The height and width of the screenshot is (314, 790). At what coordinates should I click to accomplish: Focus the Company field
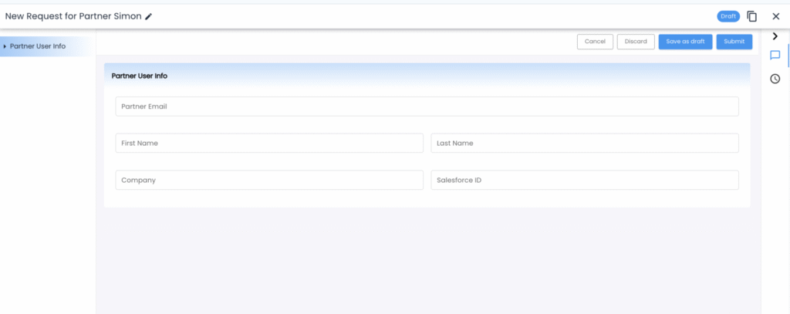[269, 180]
